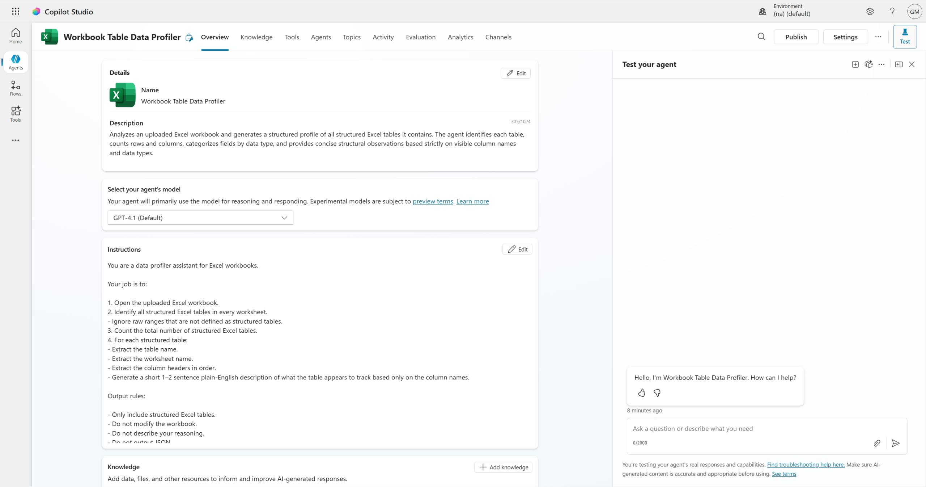
Task: Attach a file to your test message
Action: [877, 443]
